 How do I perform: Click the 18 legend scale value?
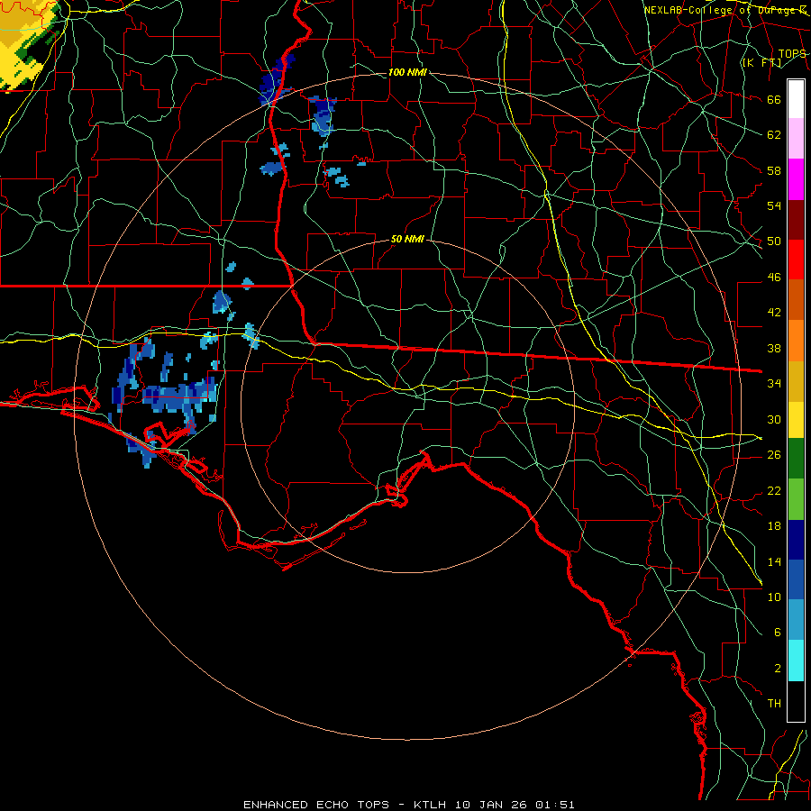point(774,526)
